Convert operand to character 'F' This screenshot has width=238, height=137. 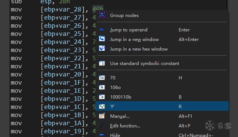pos(162,106)
